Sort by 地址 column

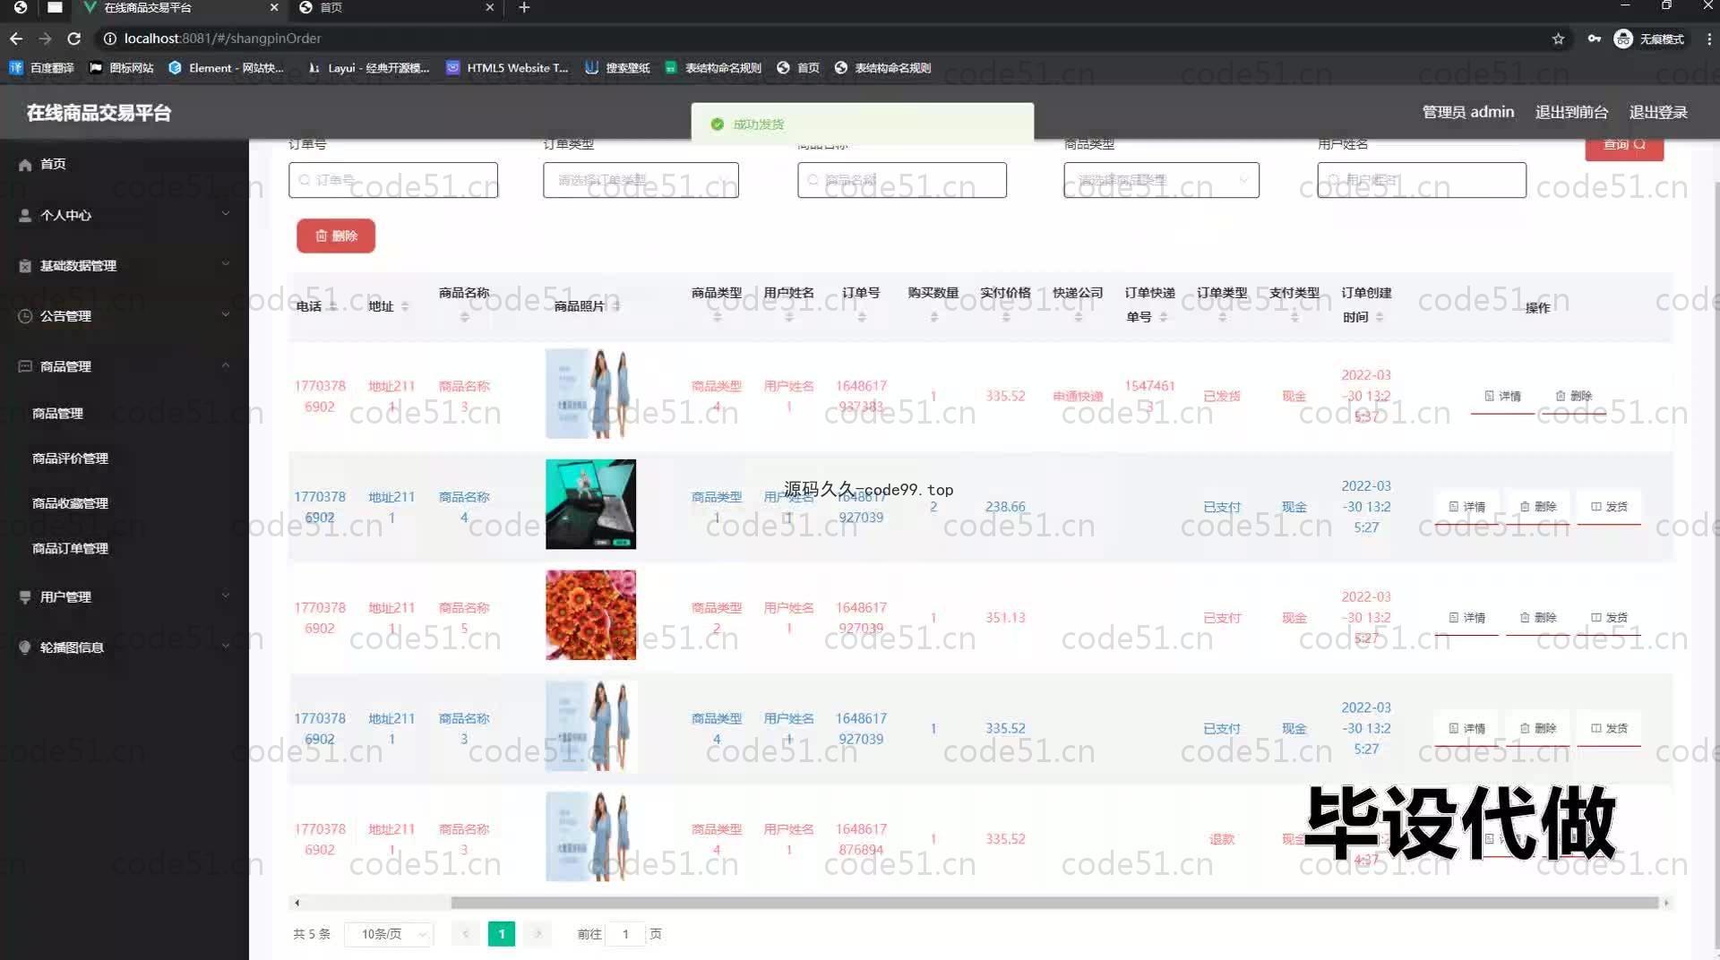tap(405, 306)
